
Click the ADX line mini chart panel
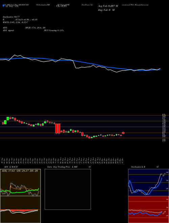(x=20, y=182)
